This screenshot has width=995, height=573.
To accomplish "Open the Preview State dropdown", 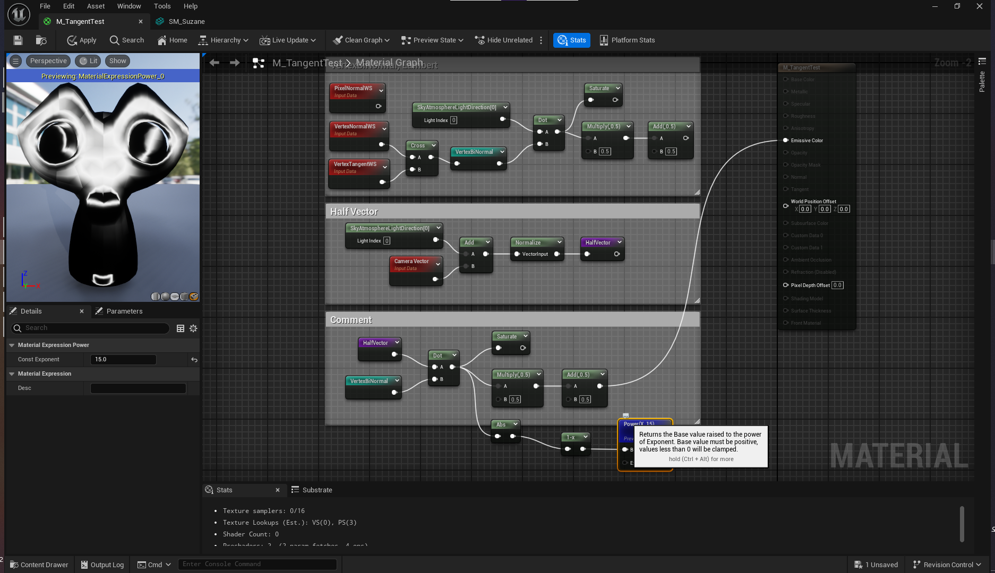I will point(432,40).
